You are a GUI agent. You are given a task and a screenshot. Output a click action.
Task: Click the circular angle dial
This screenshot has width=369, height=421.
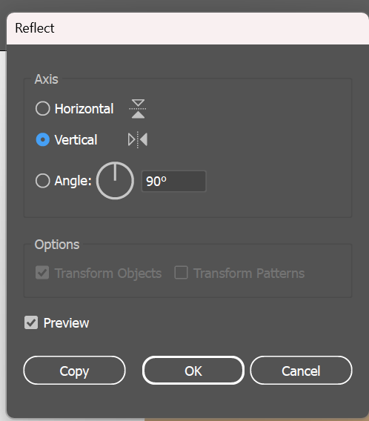[x=115, y=180]
